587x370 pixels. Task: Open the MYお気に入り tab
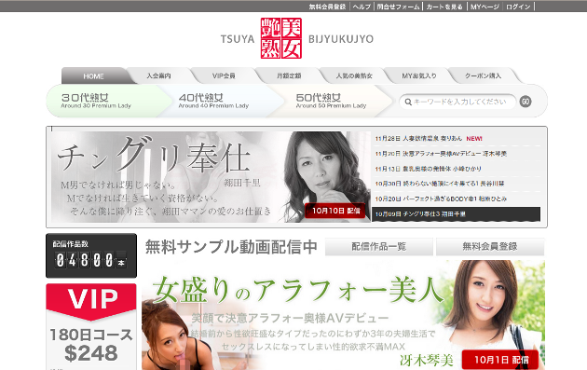[x=419, y=75]
